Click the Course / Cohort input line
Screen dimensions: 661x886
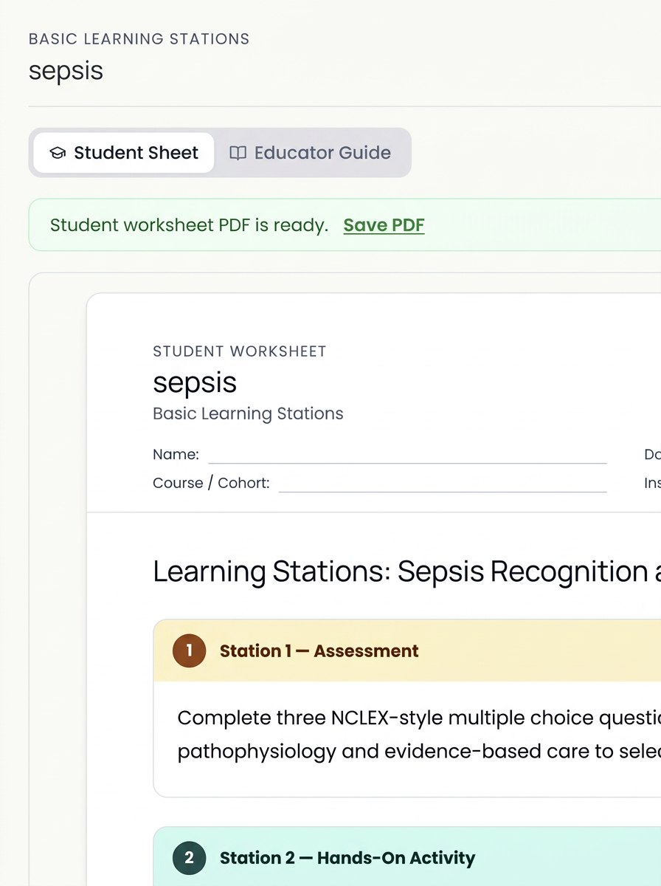pos(443,483)
